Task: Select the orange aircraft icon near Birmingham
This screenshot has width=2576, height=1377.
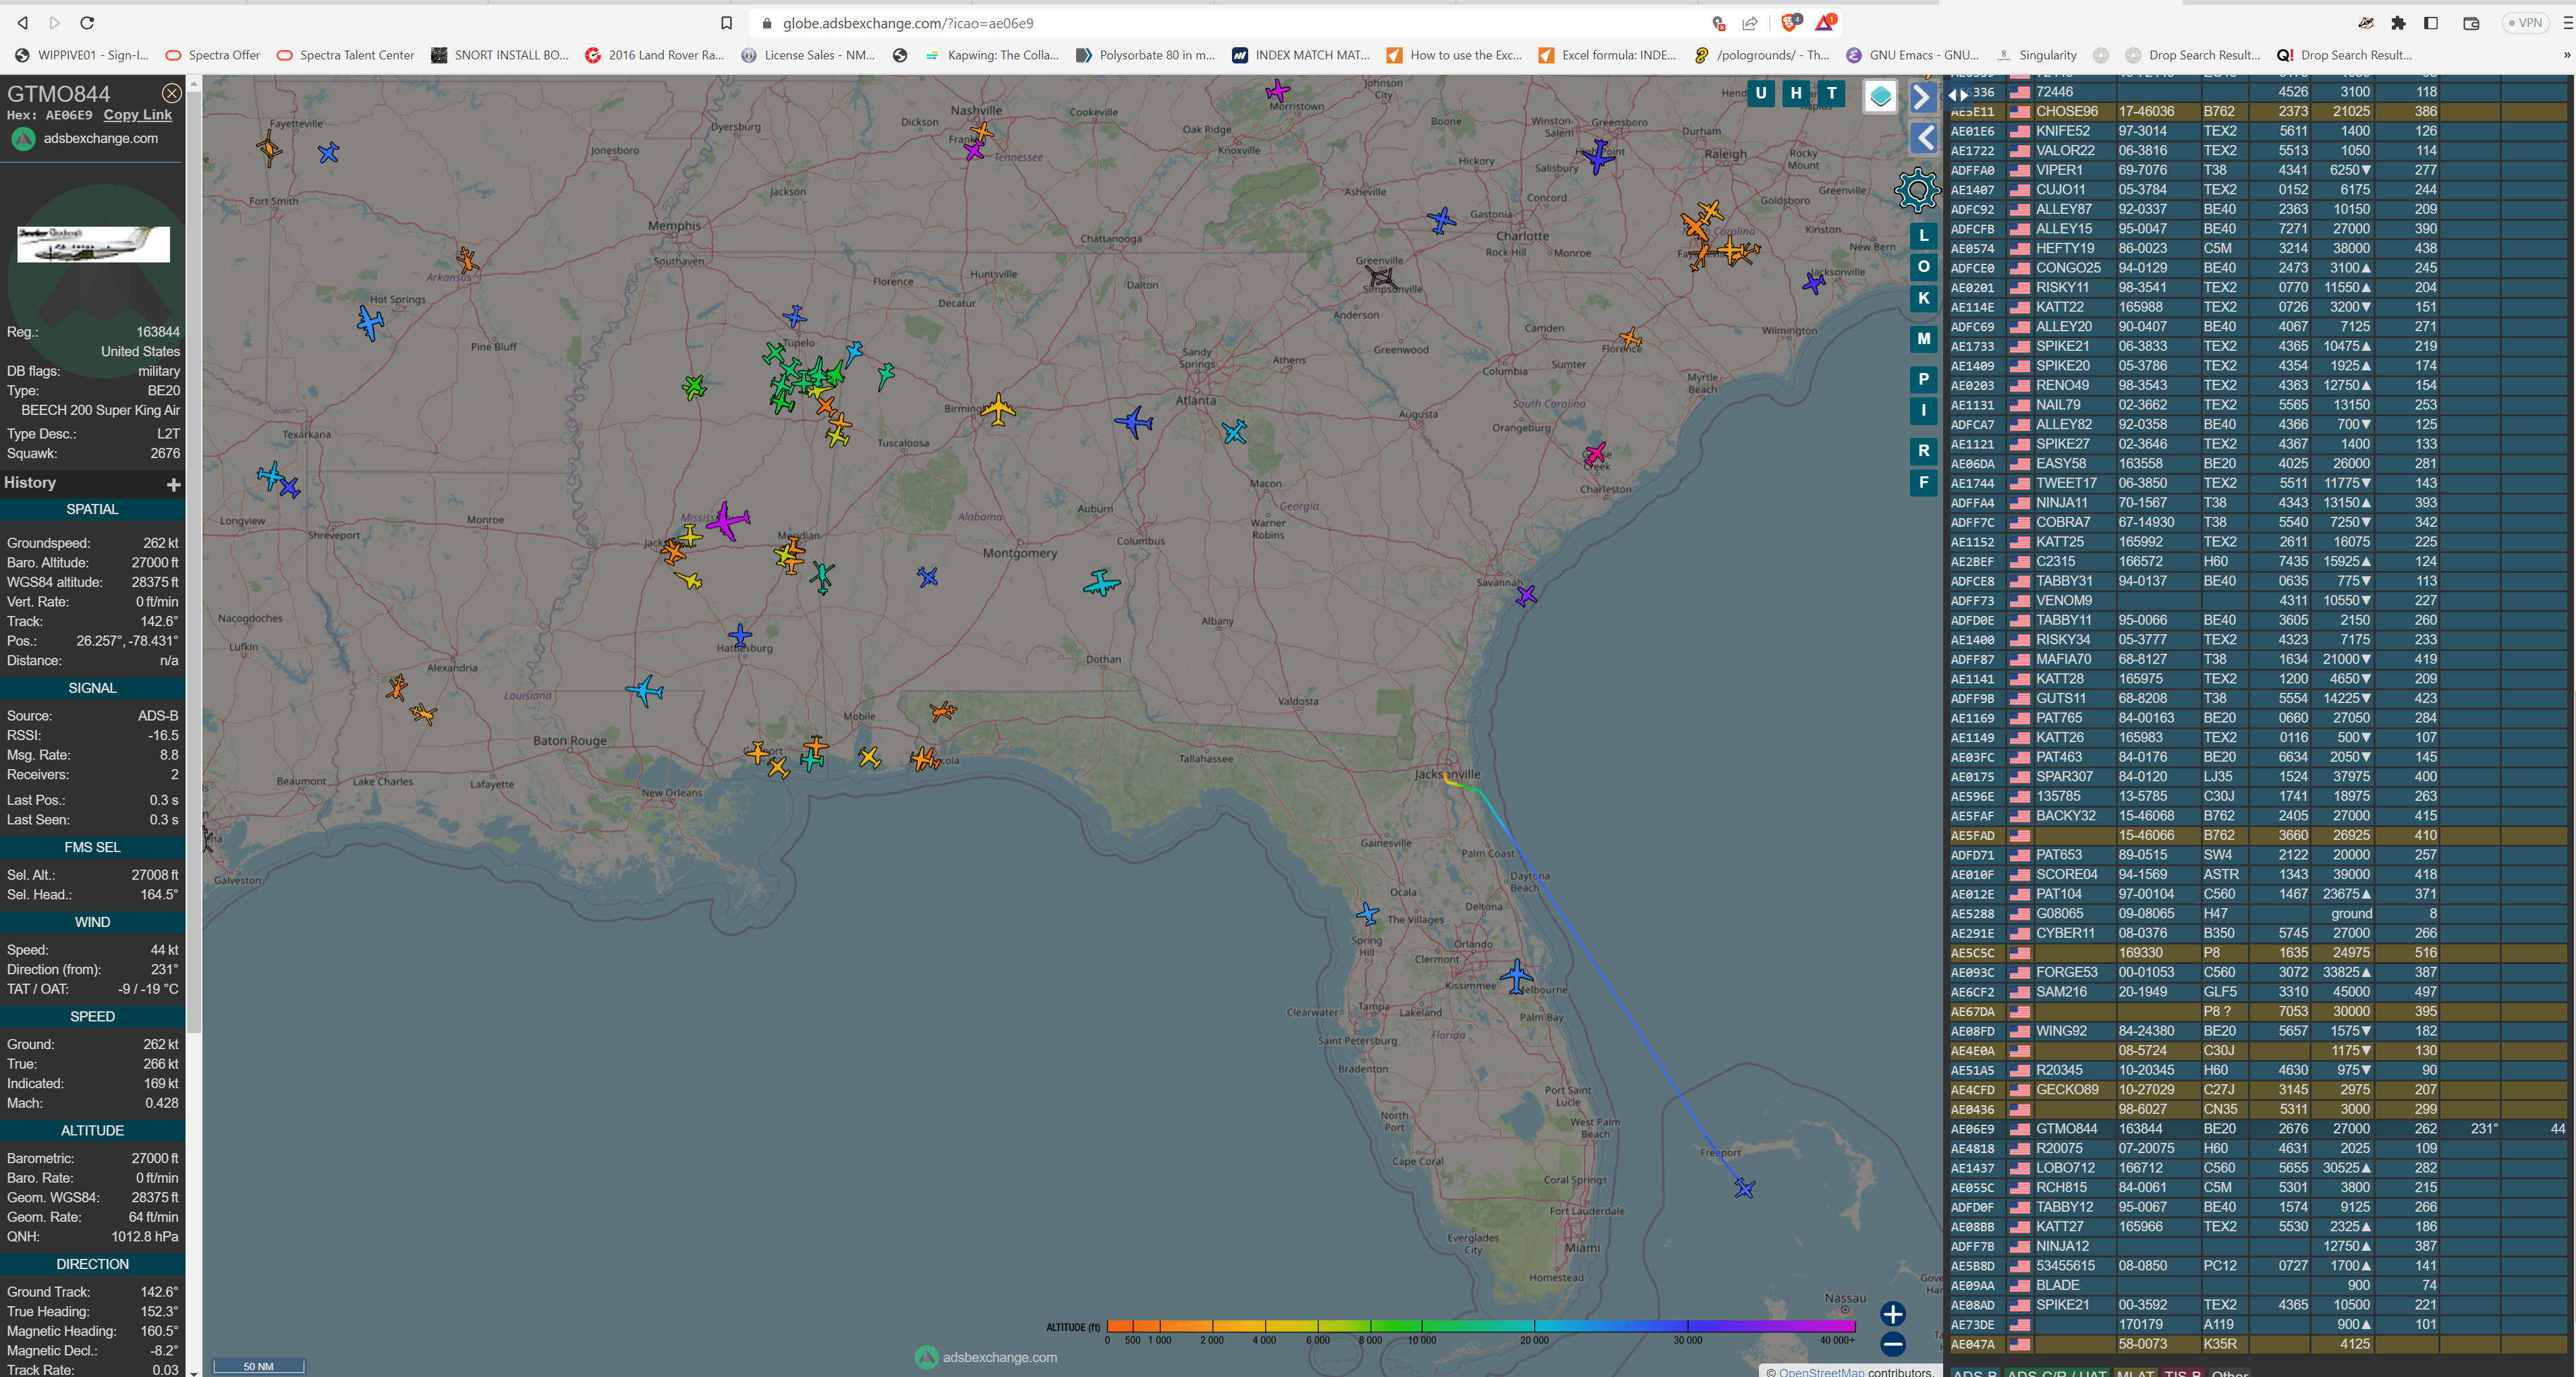Action: pos(997,408)
